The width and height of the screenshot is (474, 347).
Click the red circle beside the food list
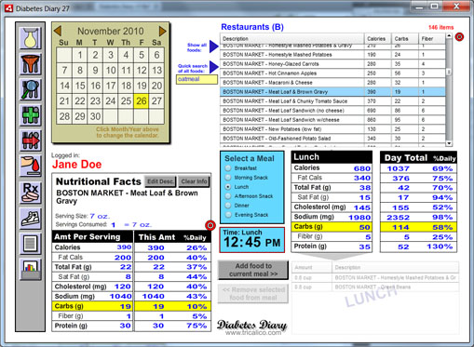point(459,37)
